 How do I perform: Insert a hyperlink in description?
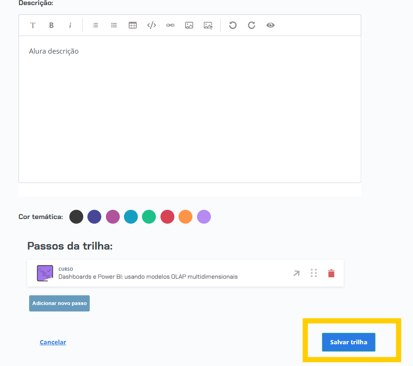click(x=170, y=25)
